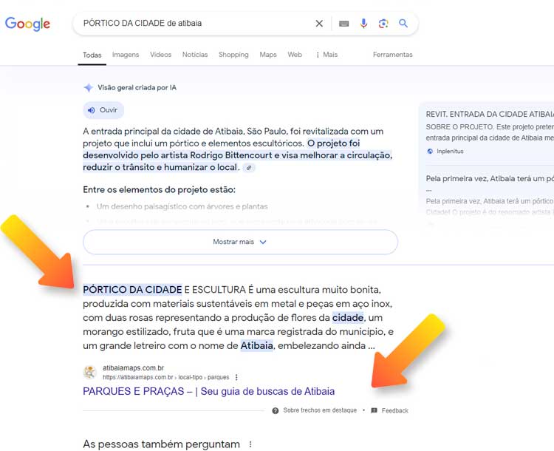Click the Inplenitus source icon

click(x=430, y=152)
